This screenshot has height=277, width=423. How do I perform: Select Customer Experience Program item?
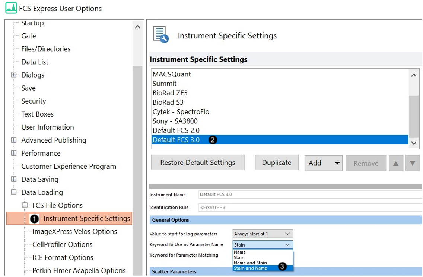[x=69, y=166]
